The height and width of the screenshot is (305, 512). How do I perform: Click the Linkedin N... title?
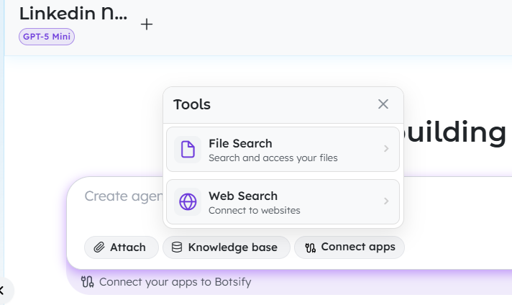[x=73, y=14]
